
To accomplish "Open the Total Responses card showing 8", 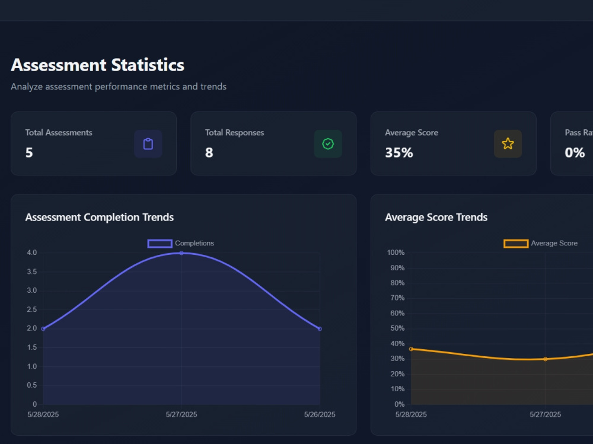I will [x=273, y=143].
